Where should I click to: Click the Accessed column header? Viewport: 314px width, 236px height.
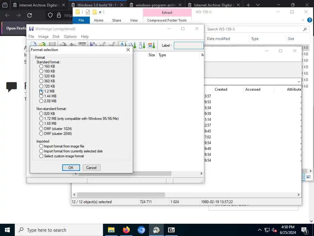pyautogui.click(x=253, y=89)
